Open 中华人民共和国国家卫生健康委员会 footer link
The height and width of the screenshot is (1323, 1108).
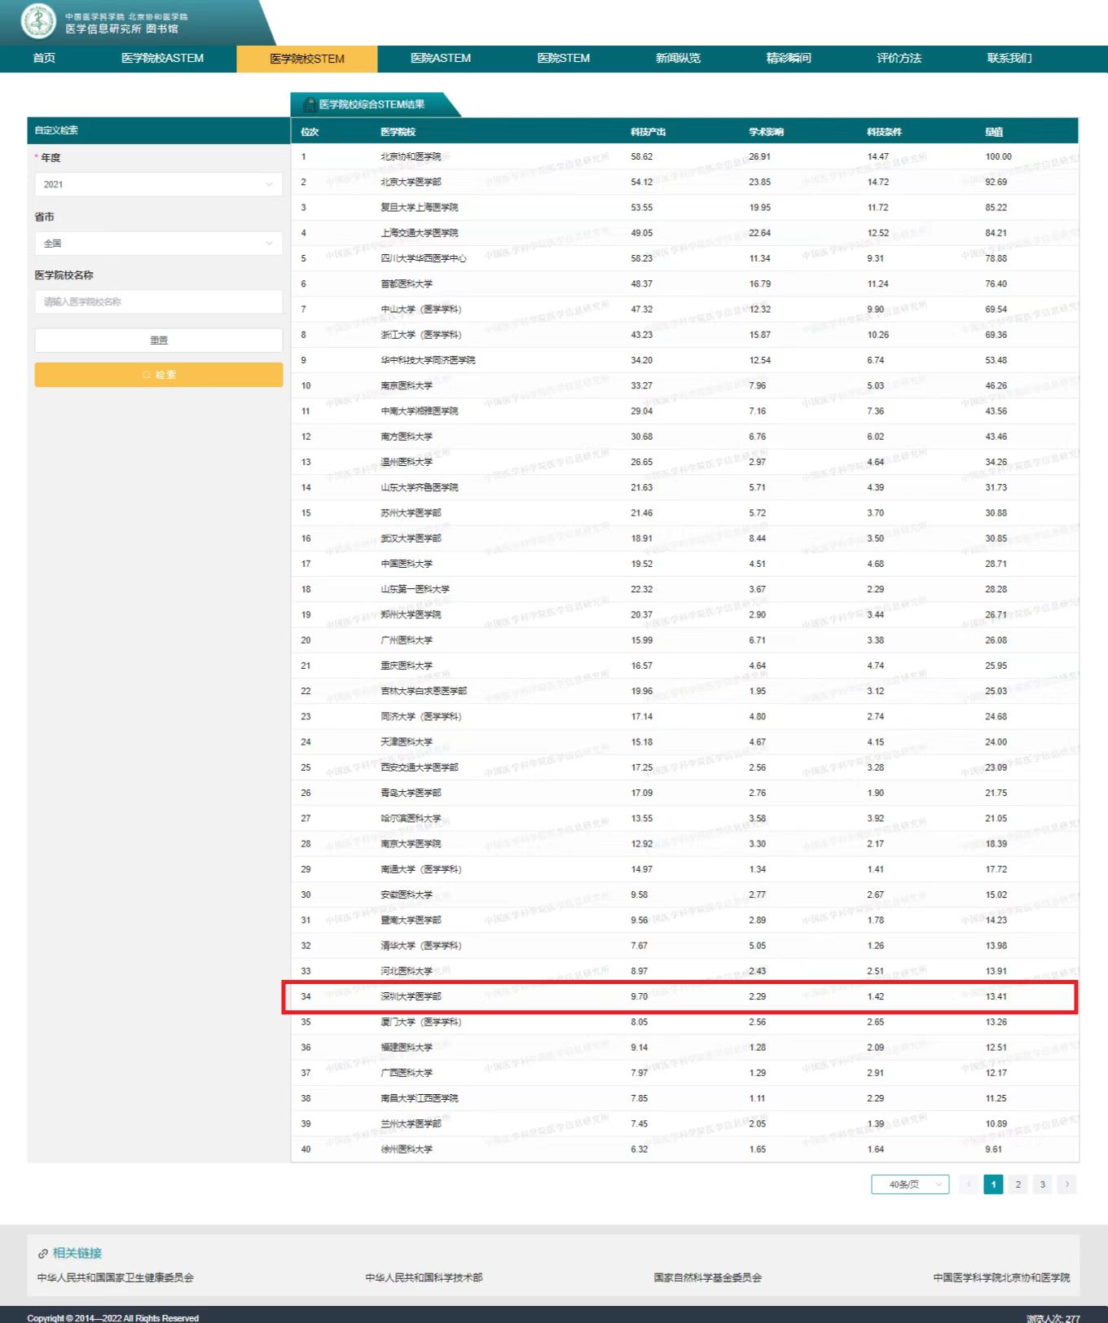tap(116, 1277)
